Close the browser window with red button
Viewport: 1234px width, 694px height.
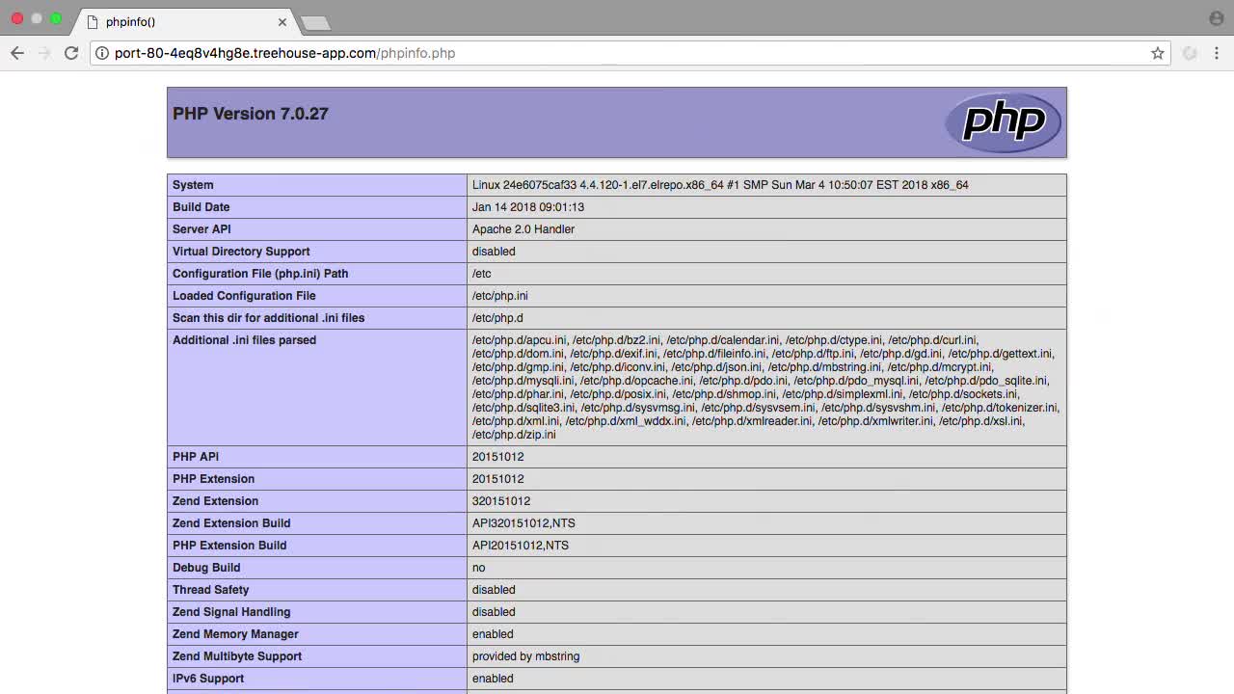click(x=17, y=18)
